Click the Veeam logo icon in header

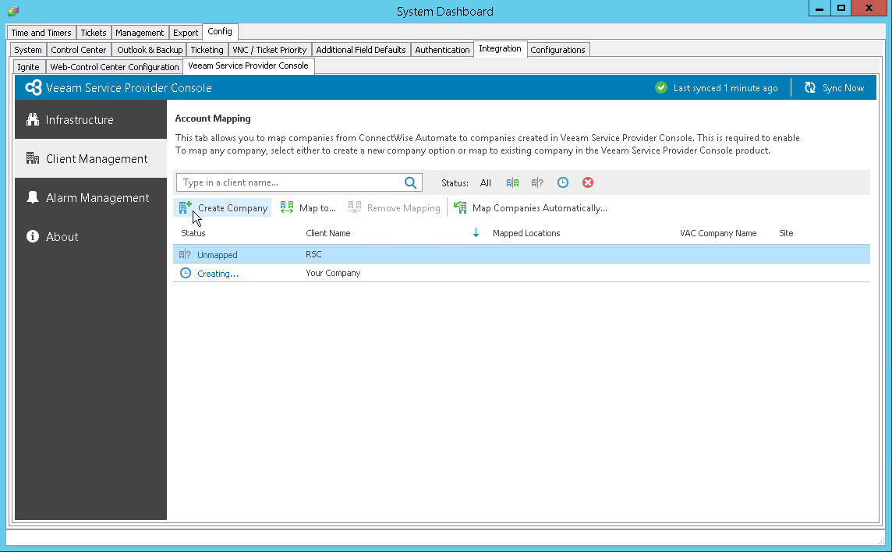click(34, 87)
